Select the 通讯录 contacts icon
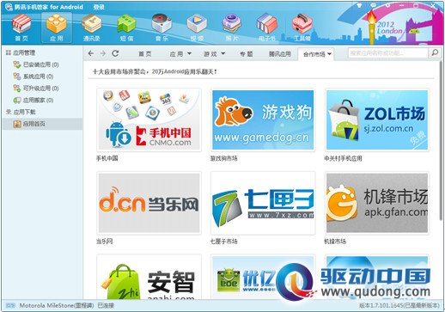Viewport: 445px width, 312px height. click(x=92, y=28)
